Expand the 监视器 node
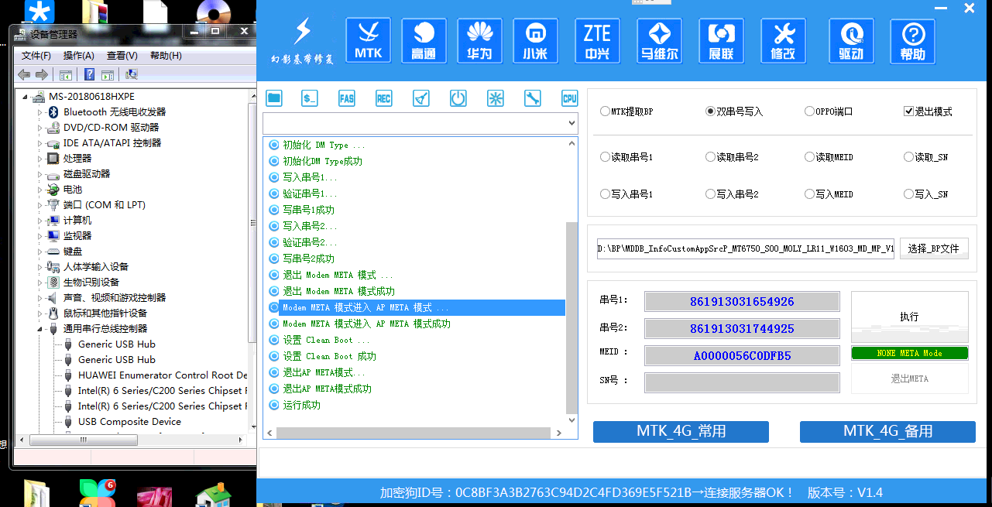The width and height of the screenshot is (992, 507). (x=40, y=236)
